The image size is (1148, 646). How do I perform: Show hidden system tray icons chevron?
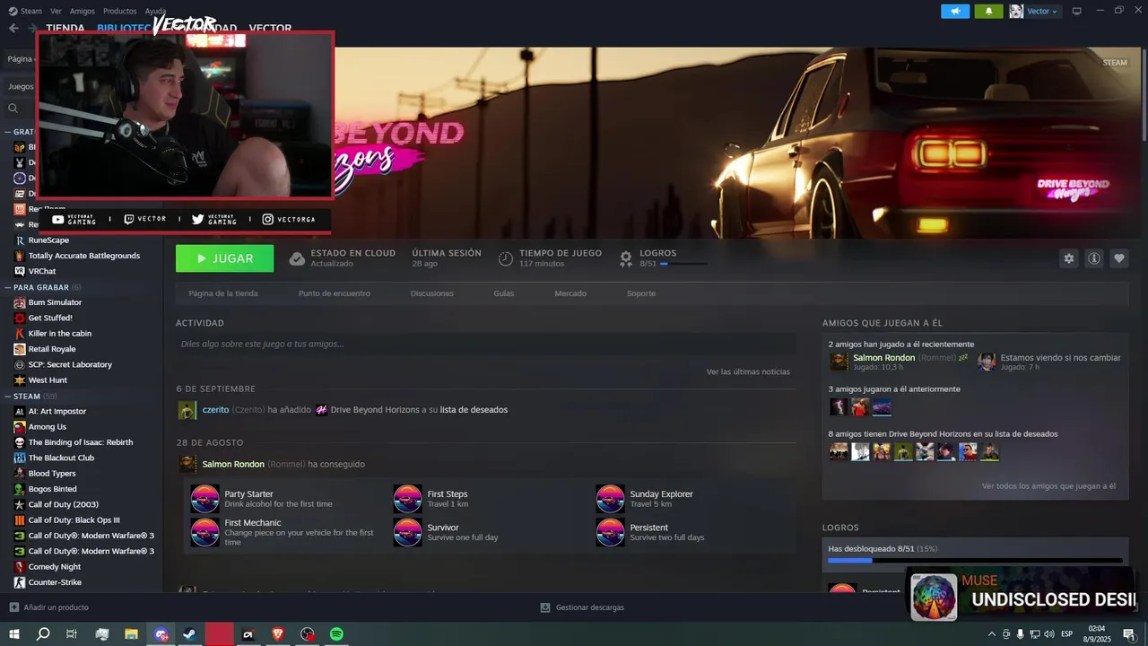point(991,634)
